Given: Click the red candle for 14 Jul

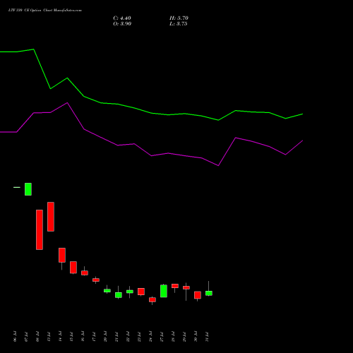Looking at the screenshot, I should pos(62,255).
